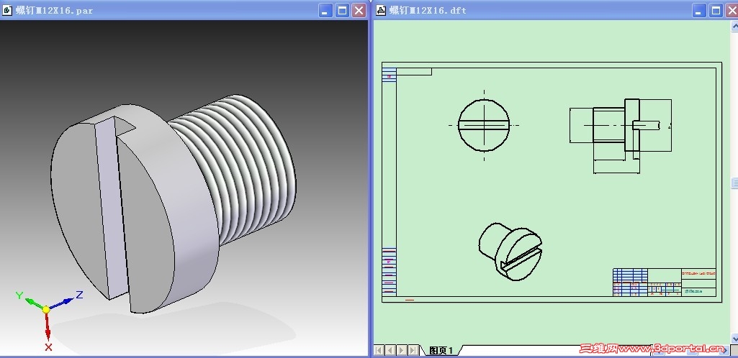The image size is (738, 358).
Task: Minimize the 螺钉M12X16.par window
Action: point(325,10)
